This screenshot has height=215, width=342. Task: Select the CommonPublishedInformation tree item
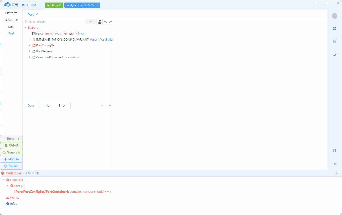pyautogui.click(x=56, y=57)
